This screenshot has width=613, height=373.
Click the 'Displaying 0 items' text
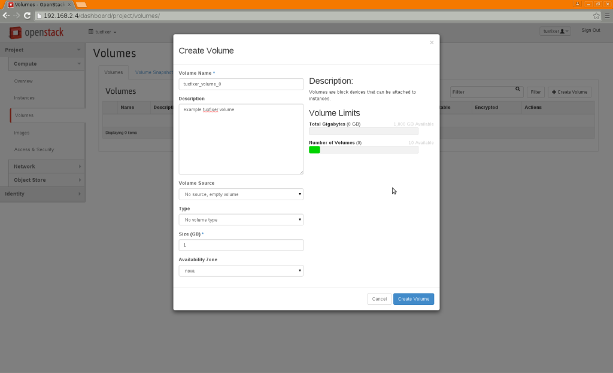pyautogui.click(x=121, y=133)
